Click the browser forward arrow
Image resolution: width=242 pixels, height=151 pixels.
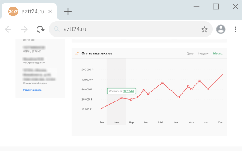tap(24, 29)
